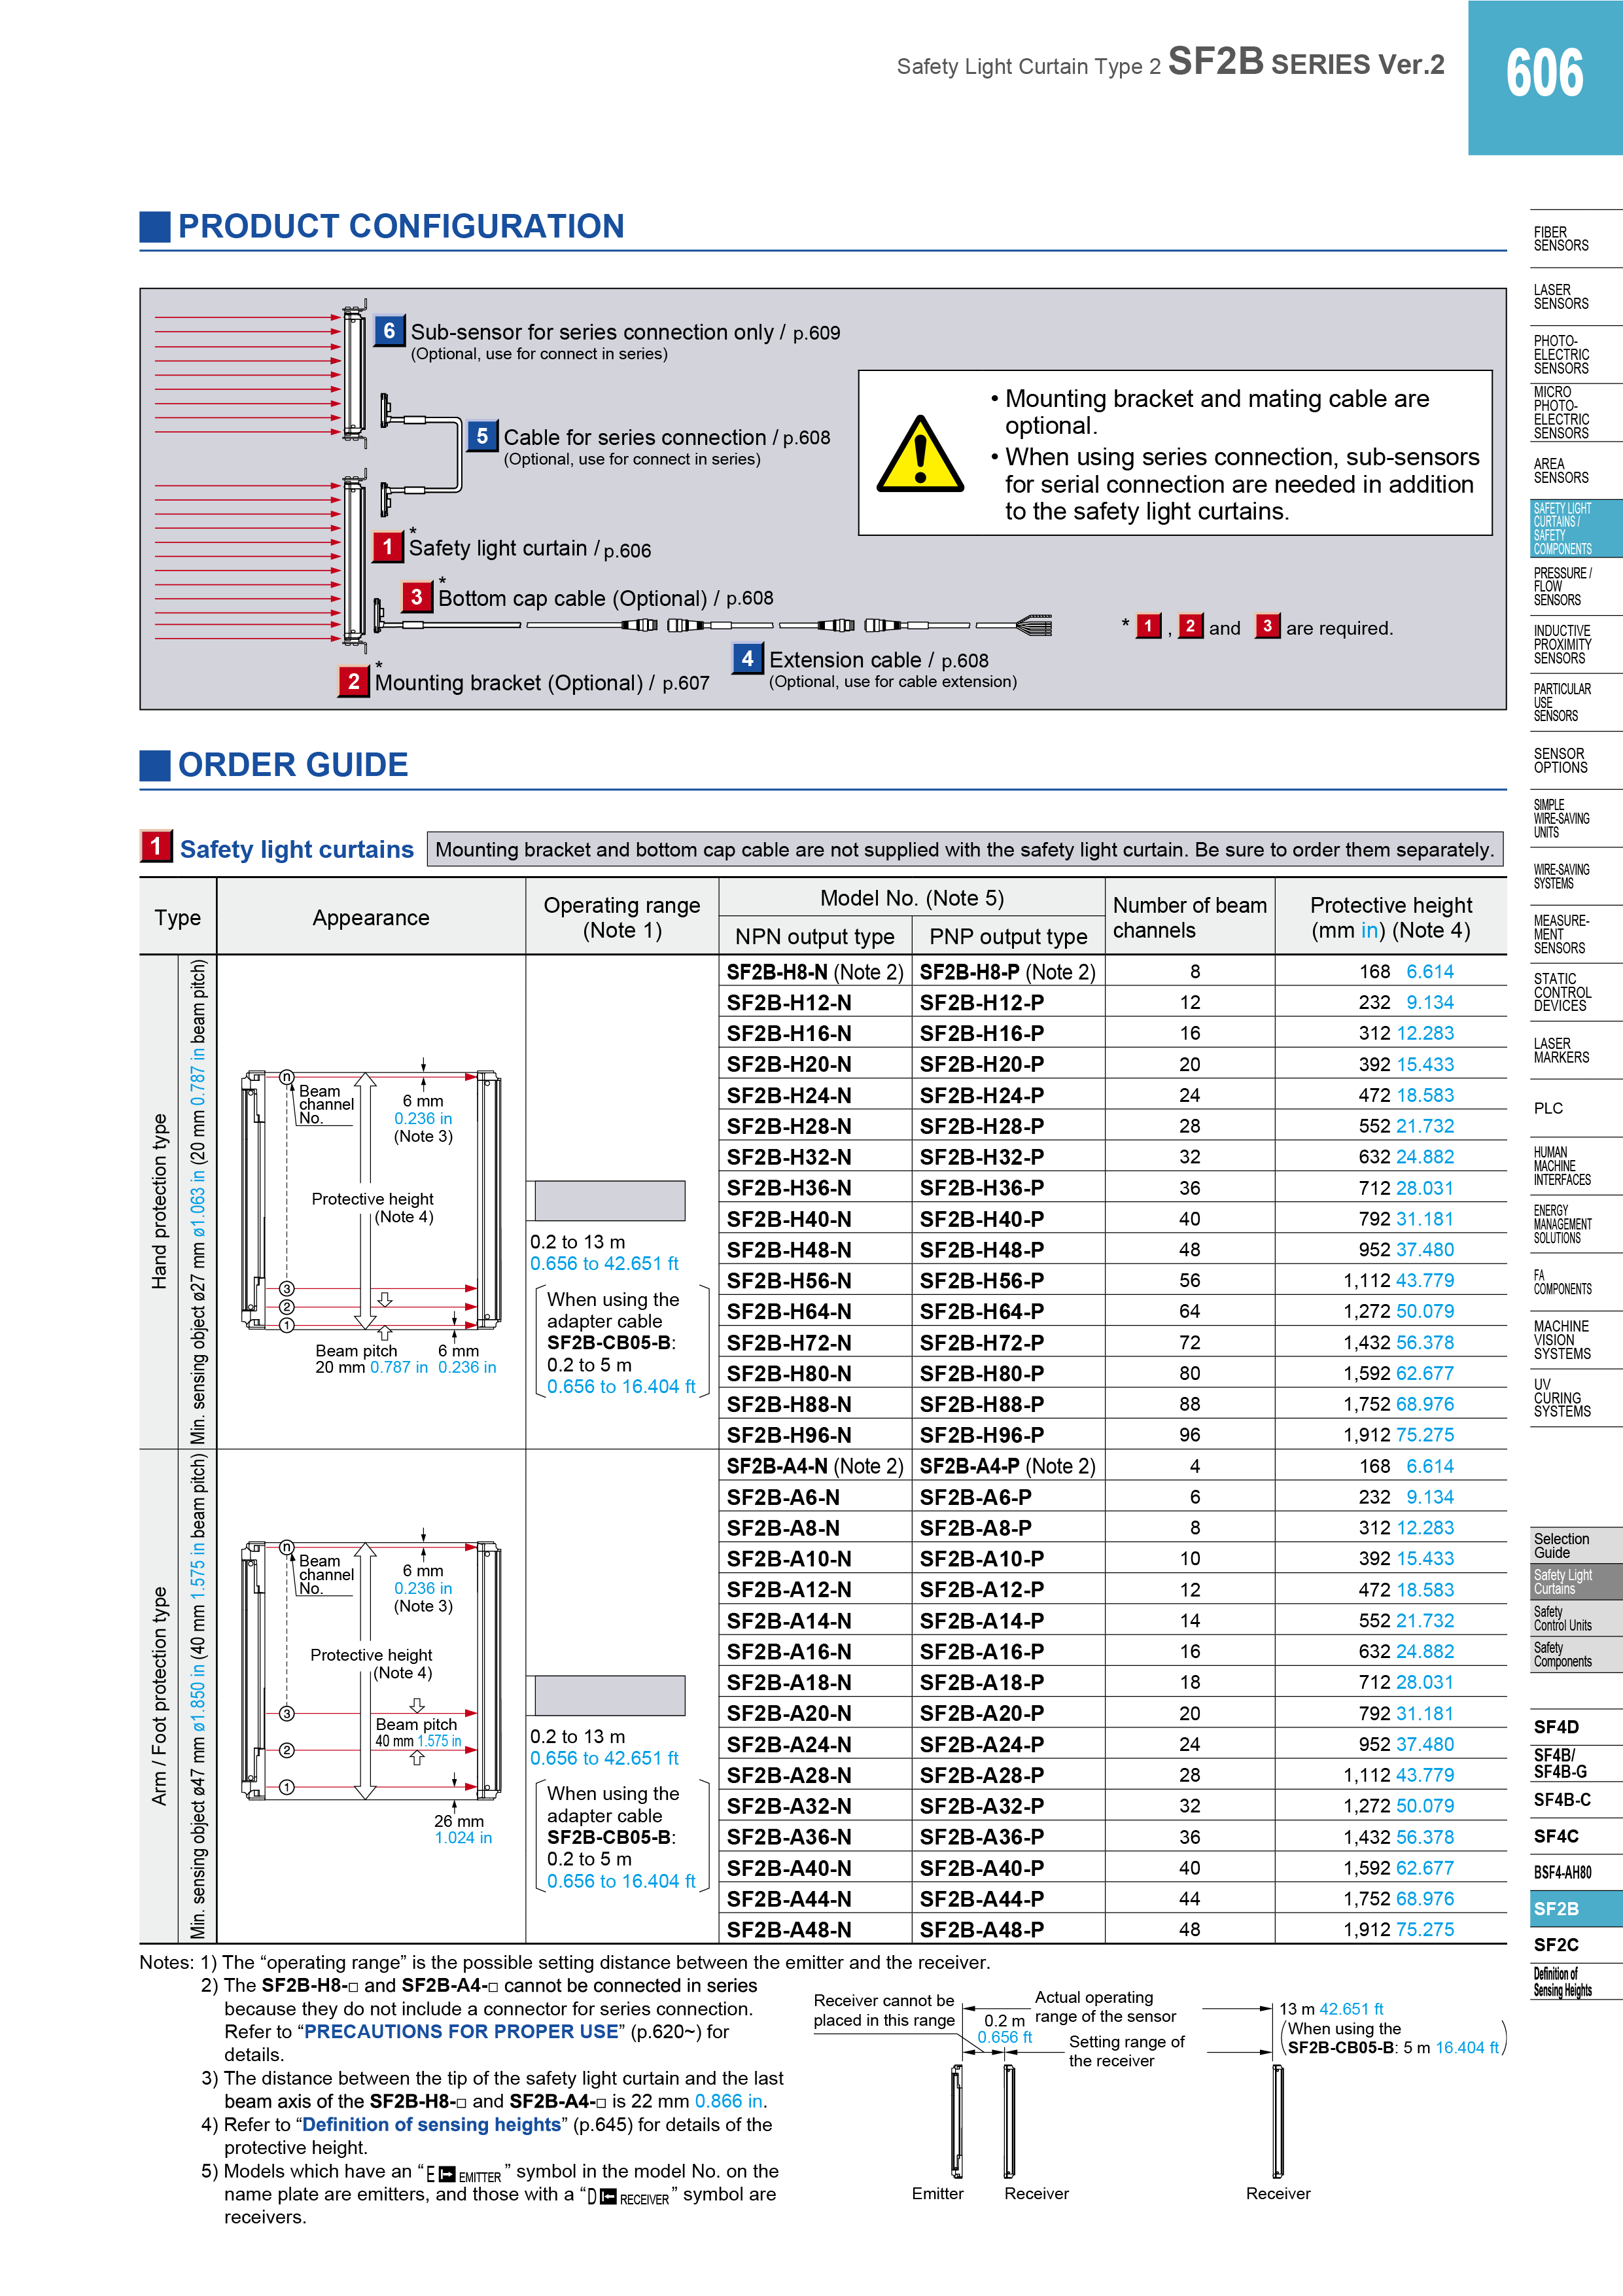
Task: Click number 1 badge beside Safety light curtain / p.606
Action: 387,547
